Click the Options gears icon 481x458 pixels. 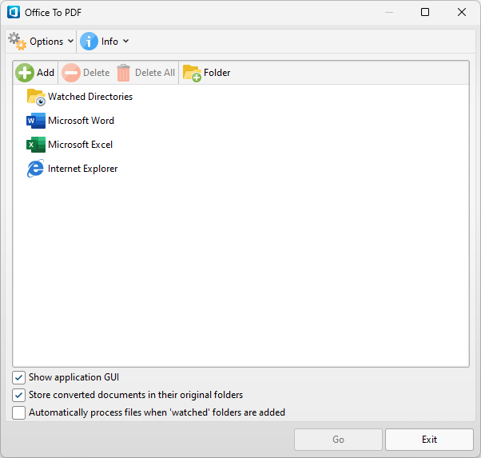pyautogui.click(x=18, y=42)
